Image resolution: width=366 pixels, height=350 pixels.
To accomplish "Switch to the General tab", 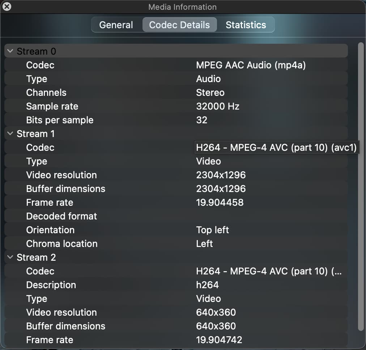I will [x=116, y=25].
